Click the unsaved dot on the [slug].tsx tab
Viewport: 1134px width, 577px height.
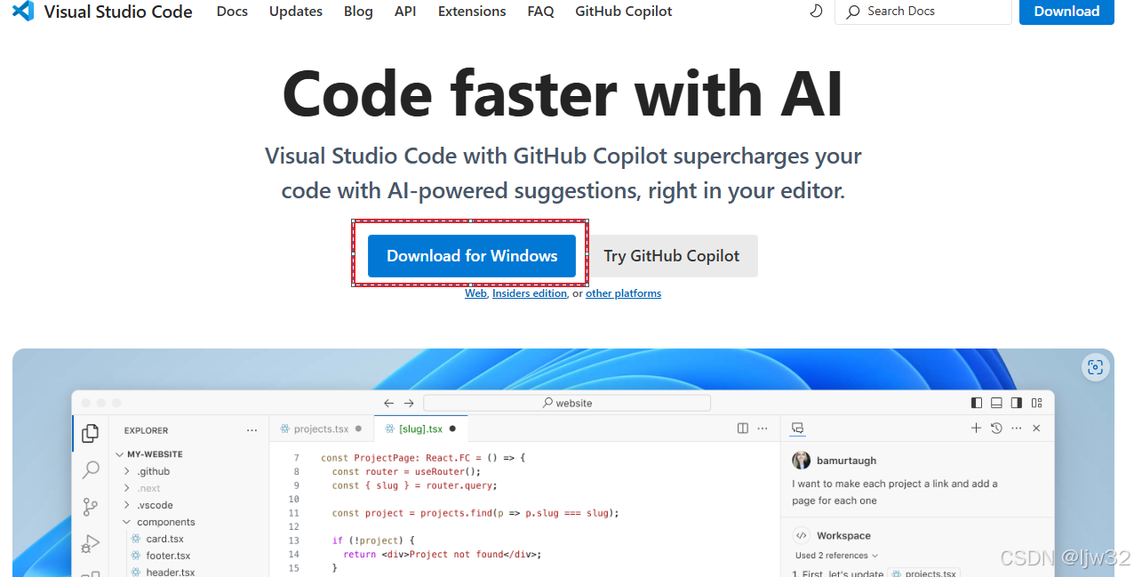tap(452, 429)
